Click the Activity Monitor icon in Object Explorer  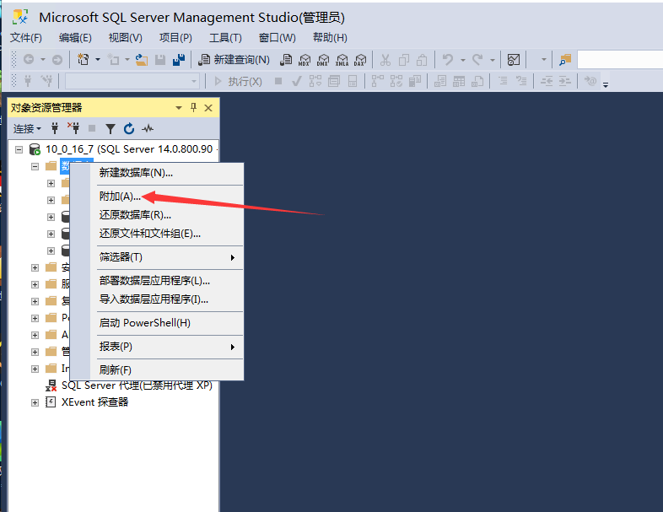(x=148, y=129)
